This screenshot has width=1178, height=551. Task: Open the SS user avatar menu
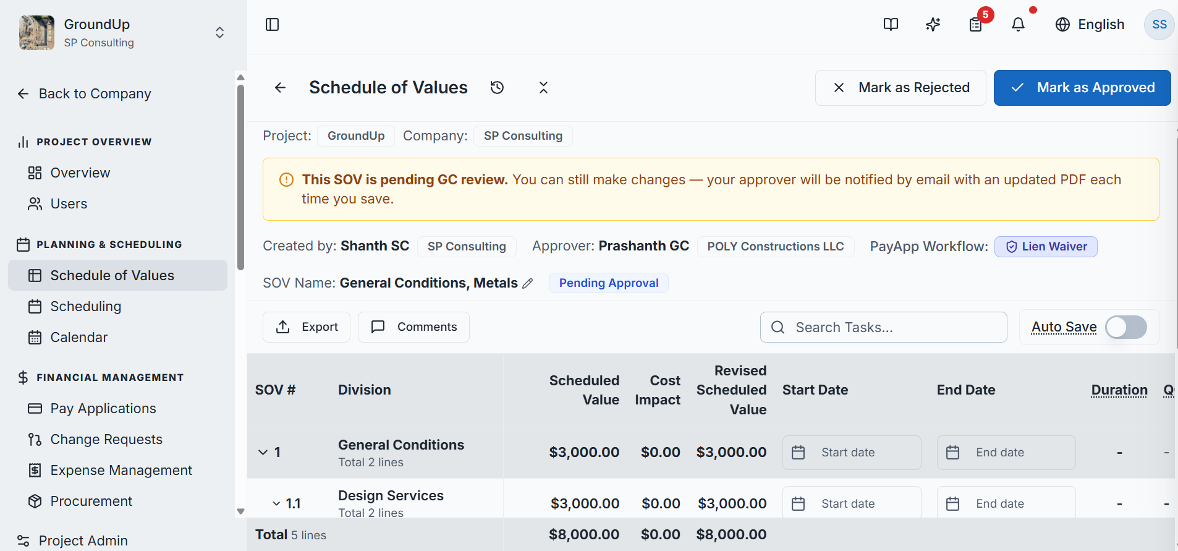coord(1159,25)
